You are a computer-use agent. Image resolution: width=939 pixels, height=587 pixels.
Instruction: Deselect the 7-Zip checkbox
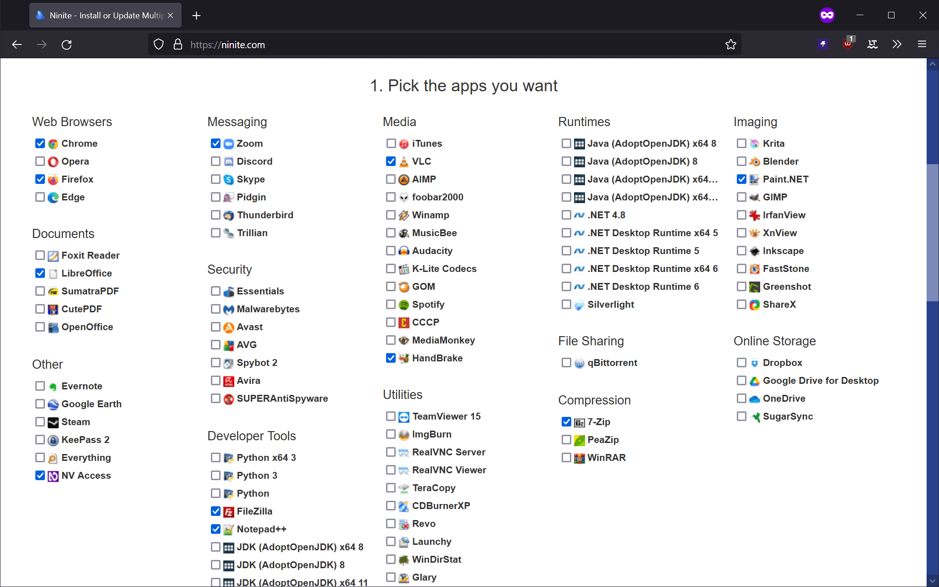pos(566,422)
